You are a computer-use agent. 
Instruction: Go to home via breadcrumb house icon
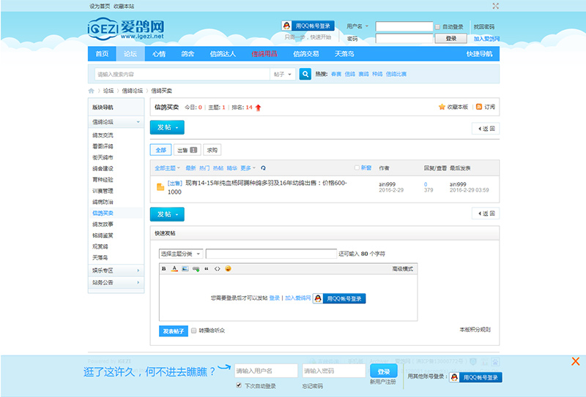tap(91, 91)
